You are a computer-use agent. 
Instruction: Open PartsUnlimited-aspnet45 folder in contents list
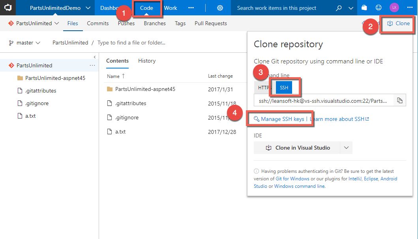(145, 89)
